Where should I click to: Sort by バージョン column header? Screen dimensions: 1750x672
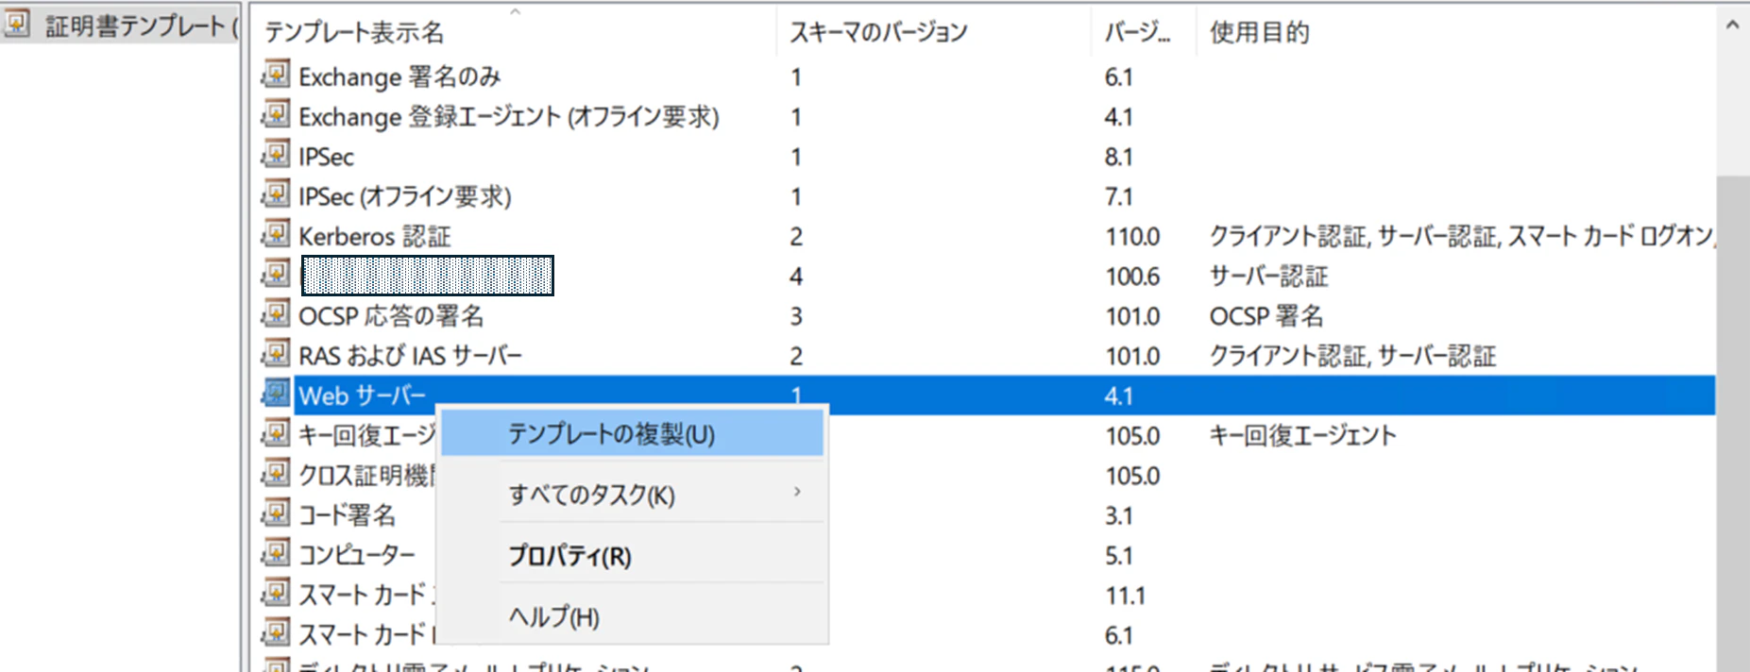click(x=1143, y=32)
